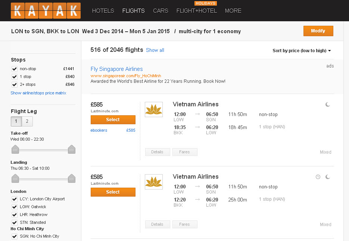The height and width of the screenshot is (241, 349).
Task: Click Vietnam Airlines lotus logo in second result
Action: [x=153, y=182]
